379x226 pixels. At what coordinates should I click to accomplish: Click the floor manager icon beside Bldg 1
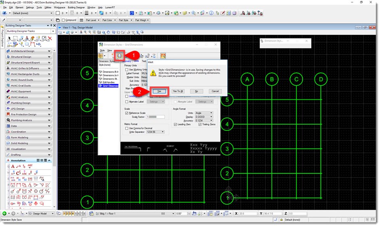click(x=91, y=213)
